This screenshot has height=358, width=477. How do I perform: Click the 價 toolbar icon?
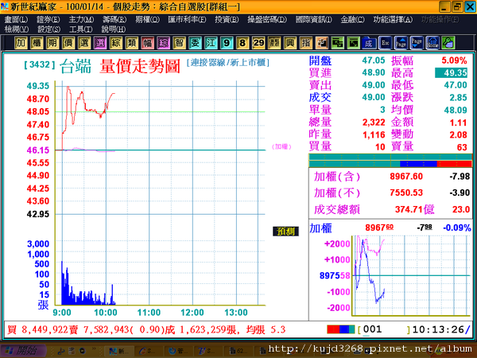(68, 43)
